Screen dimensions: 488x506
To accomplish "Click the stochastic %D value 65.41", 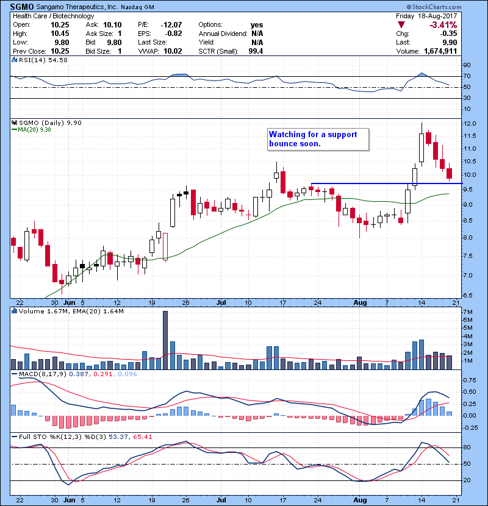I will pos(142,437).
